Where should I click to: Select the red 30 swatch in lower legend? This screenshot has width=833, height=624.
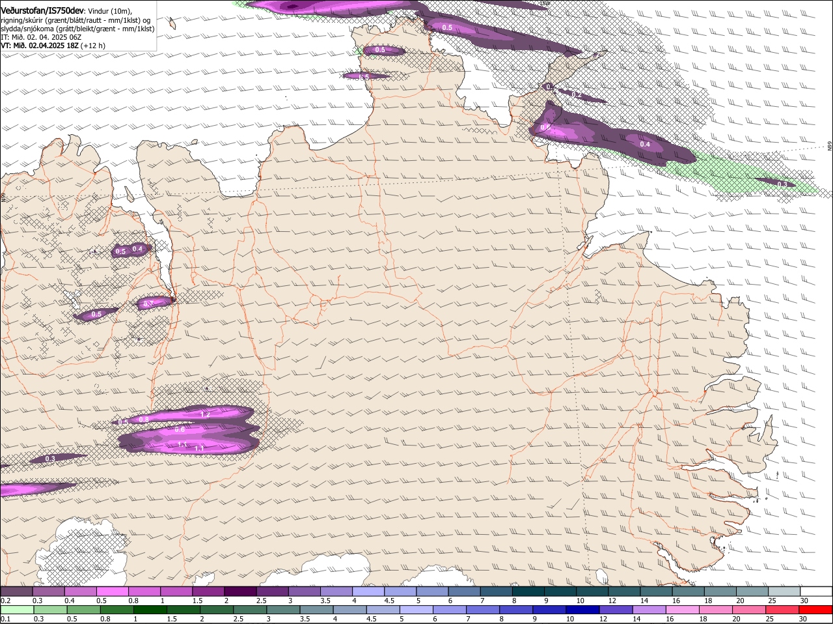(x=816, y=610)
